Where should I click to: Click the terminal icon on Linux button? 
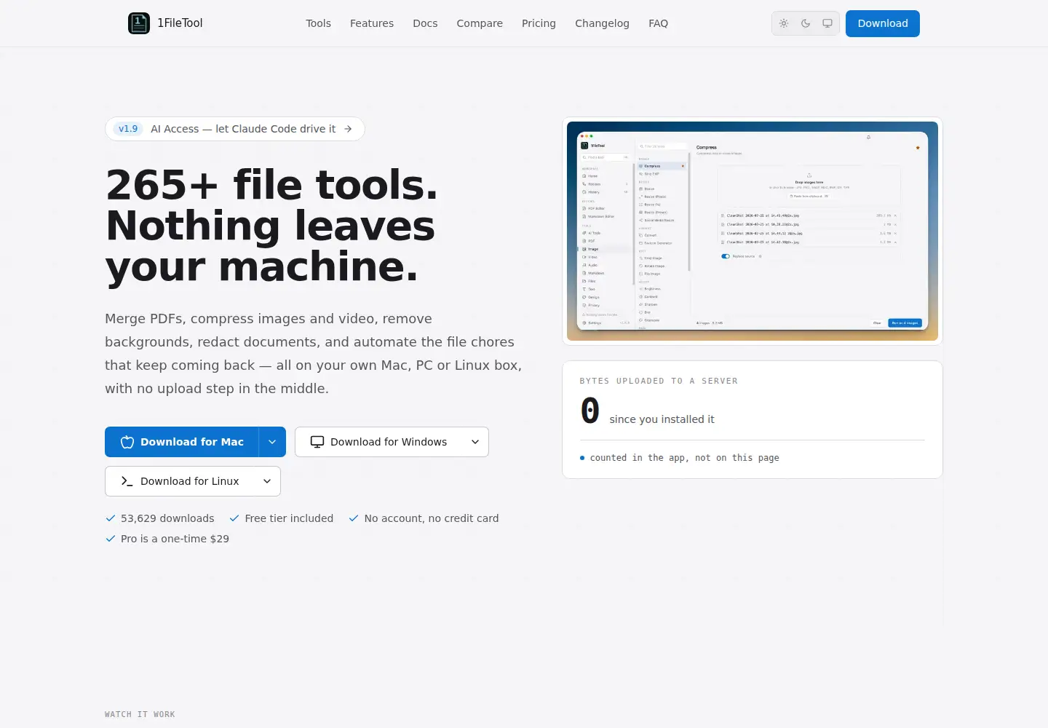point(127,481)
